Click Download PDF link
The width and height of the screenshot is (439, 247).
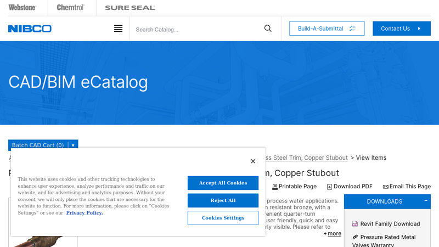coord(353,187)
